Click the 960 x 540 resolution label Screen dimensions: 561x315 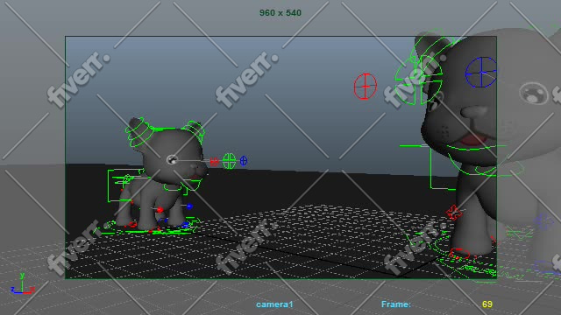pyautogui.click(x=280, y=13)
